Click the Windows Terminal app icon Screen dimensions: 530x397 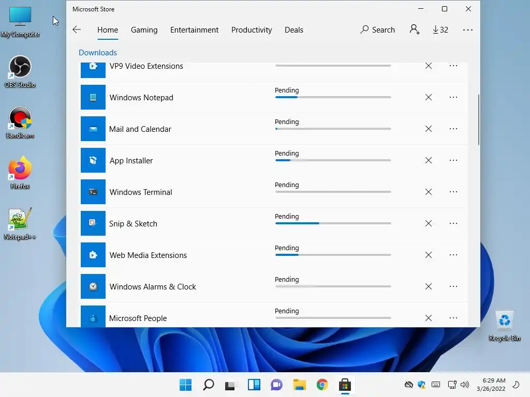pos(93,192)
